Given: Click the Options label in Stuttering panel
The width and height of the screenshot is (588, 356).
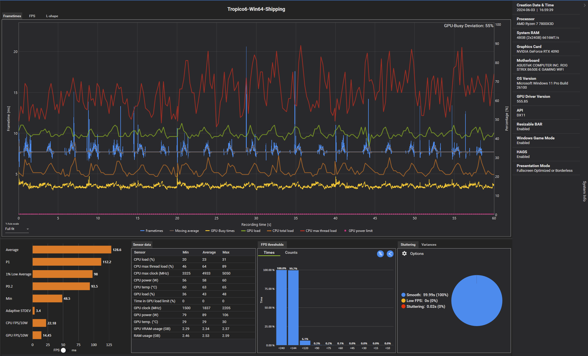Looking at the screenshot, I should coord(417,253).
